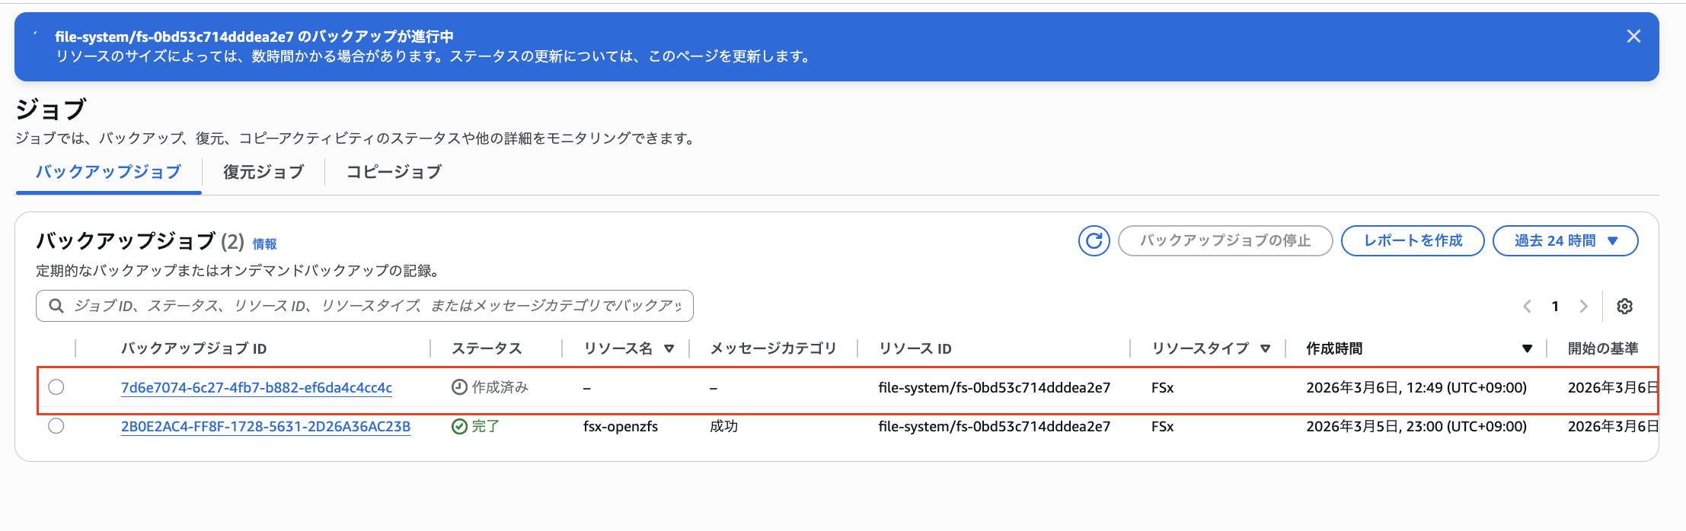This screenshot has height=531, width=1686.
Task: Open table preferences gear icon
Action: coord(1624,307)
